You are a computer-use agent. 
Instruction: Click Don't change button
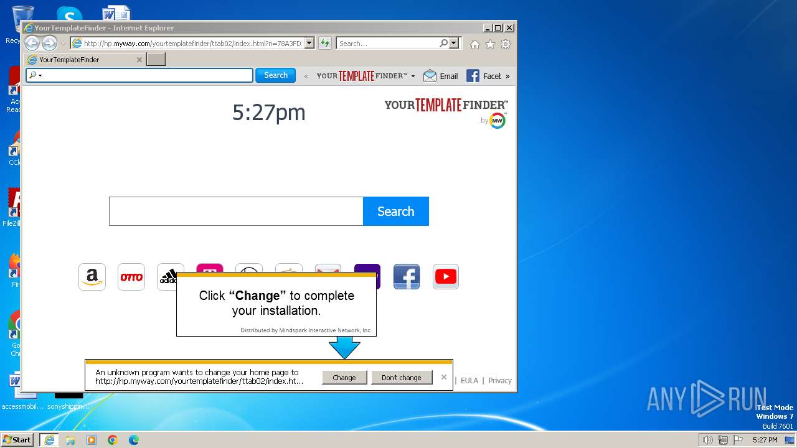pyautogui.click(x=402, y=378)
